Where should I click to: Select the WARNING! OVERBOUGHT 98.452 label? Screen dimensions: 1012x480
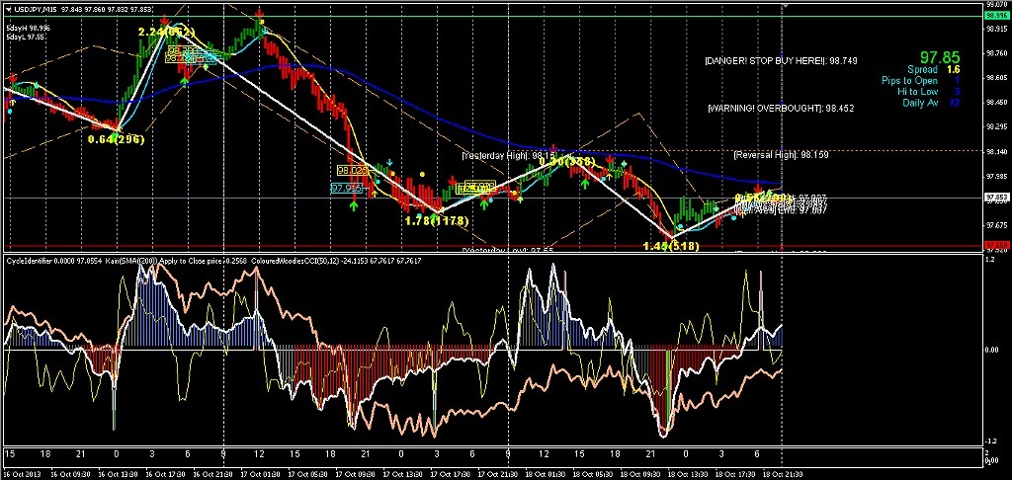tap(781, 109)
